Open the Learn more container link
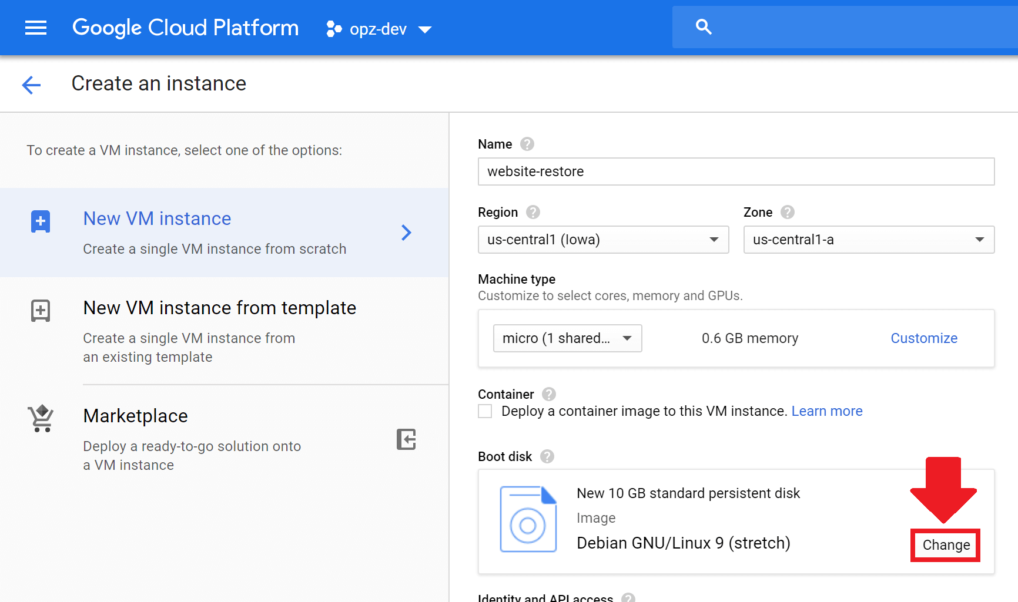Viewport: 1018px width, 602px height. (x=827, y=411)
